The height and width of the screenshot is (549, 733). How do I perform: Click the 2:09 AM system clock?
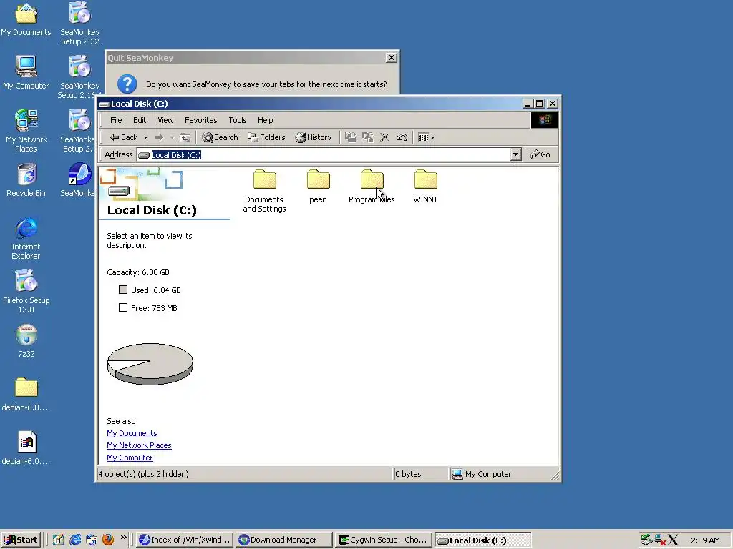tap(705, 540)
